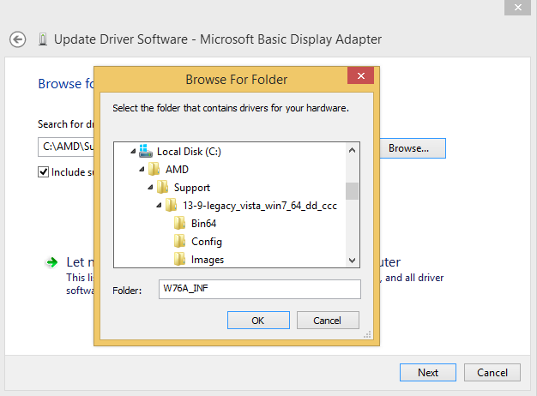This screenshot has width=537, height=396.
Task: Collapse the Support folder tree node
Action: pos(150,188)
